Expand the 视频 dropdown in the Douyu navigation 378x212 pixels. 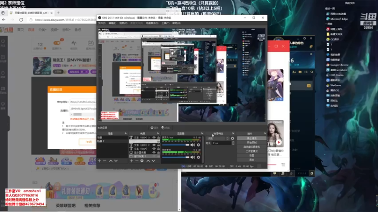point(54,30)
